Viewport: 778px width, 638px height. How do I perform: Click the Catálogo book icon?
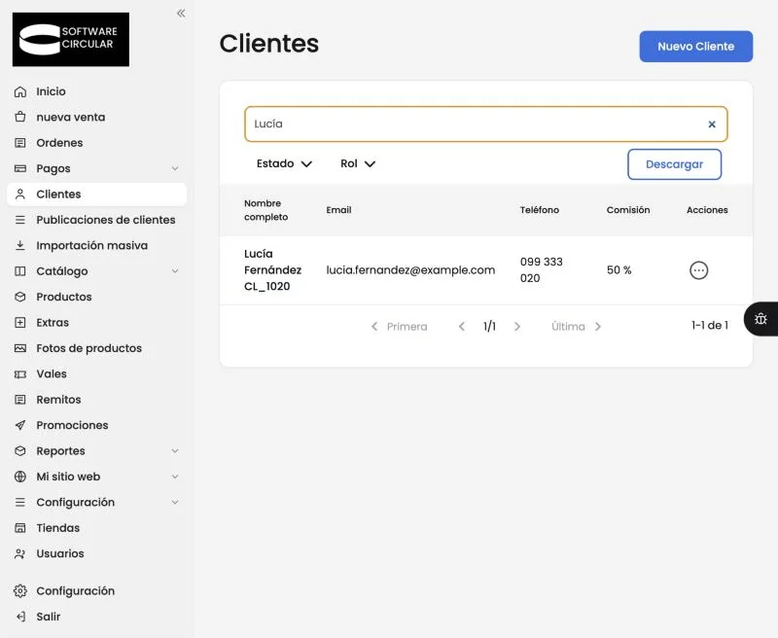[x=20, y=271]
